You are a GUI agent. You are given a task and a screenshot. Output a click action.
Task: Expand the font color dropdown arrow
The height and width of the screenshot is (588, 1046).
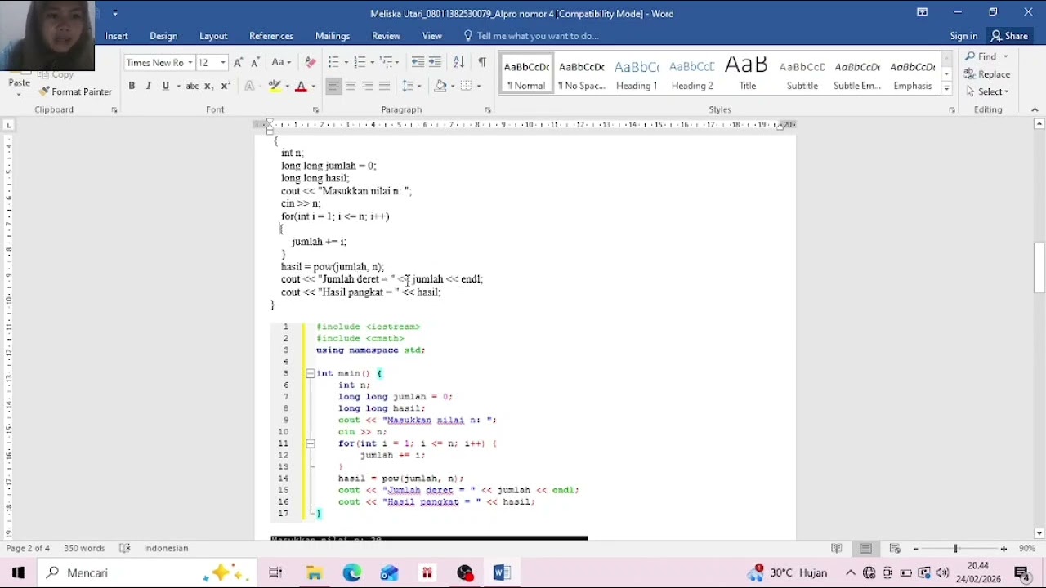(x=312, y=86)
